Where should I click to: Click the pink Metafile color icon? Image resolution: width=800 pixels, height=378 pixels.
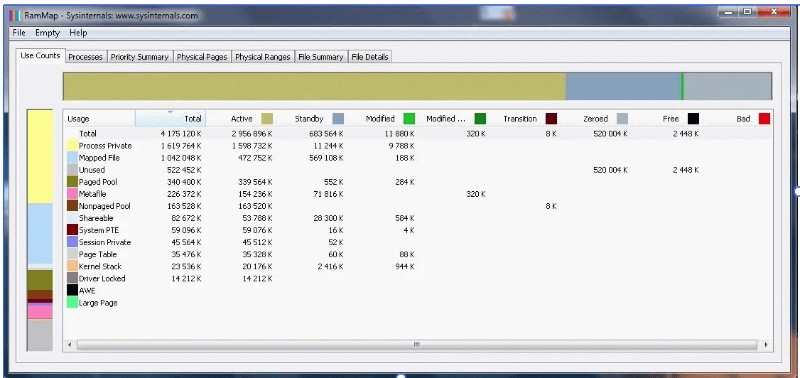(x=72, y=194)
